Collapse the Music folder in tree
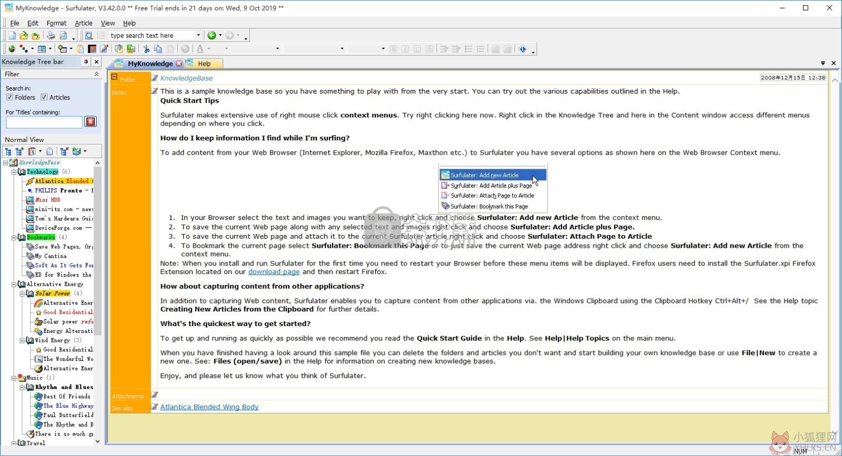 [x=14, y=378]
